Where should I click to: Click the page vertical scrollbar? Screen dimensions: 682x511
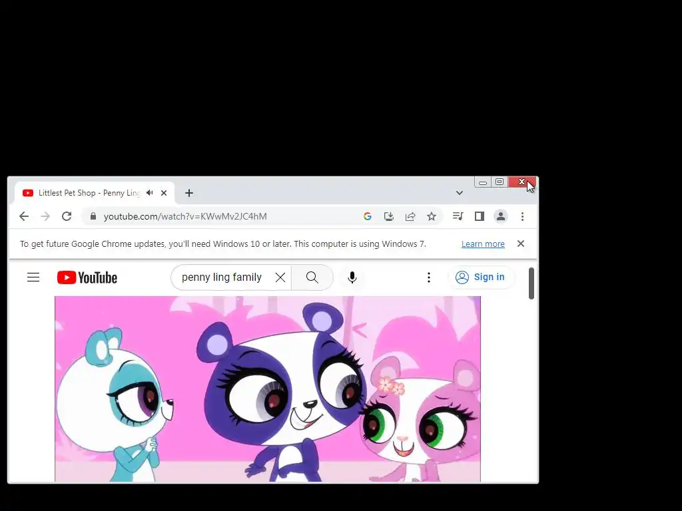click(531, 283)
